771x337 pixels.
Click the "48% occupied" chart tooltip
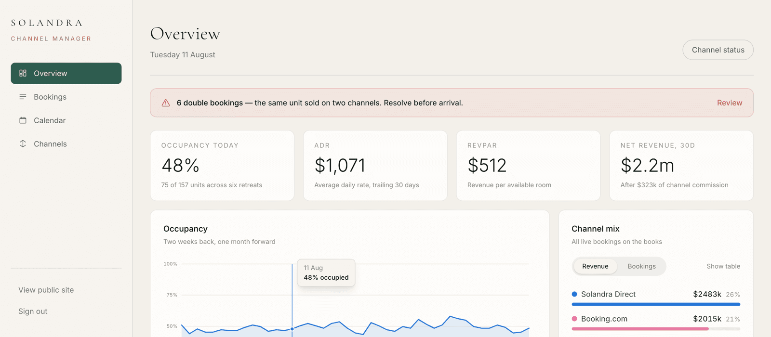tap(326, 273)
